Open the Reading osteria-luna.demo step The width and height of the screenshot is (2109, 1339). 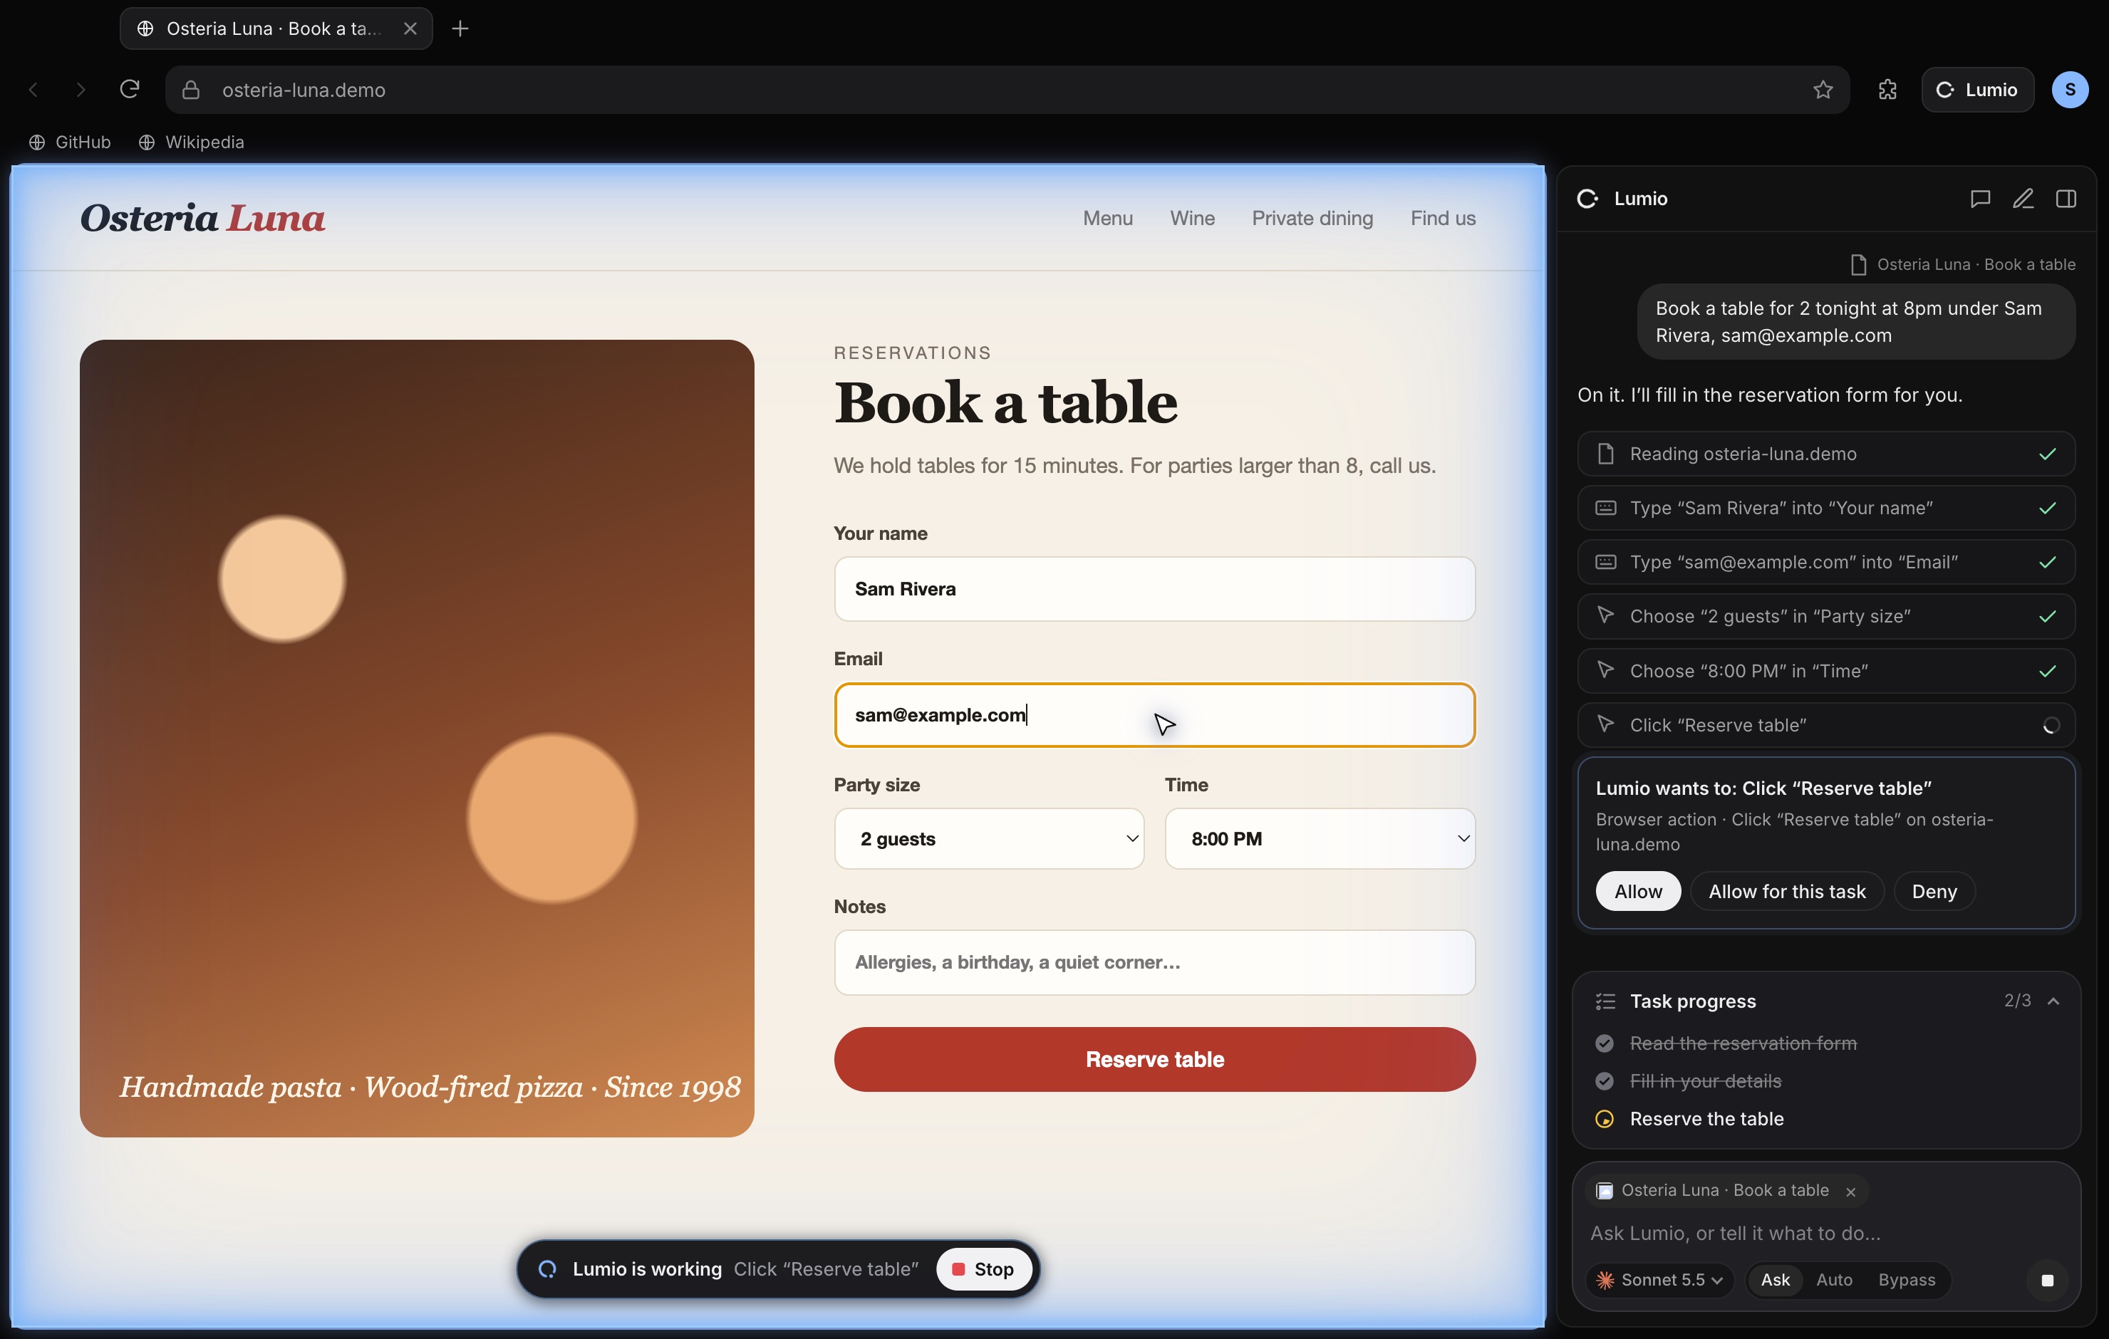coord(1825,454)
